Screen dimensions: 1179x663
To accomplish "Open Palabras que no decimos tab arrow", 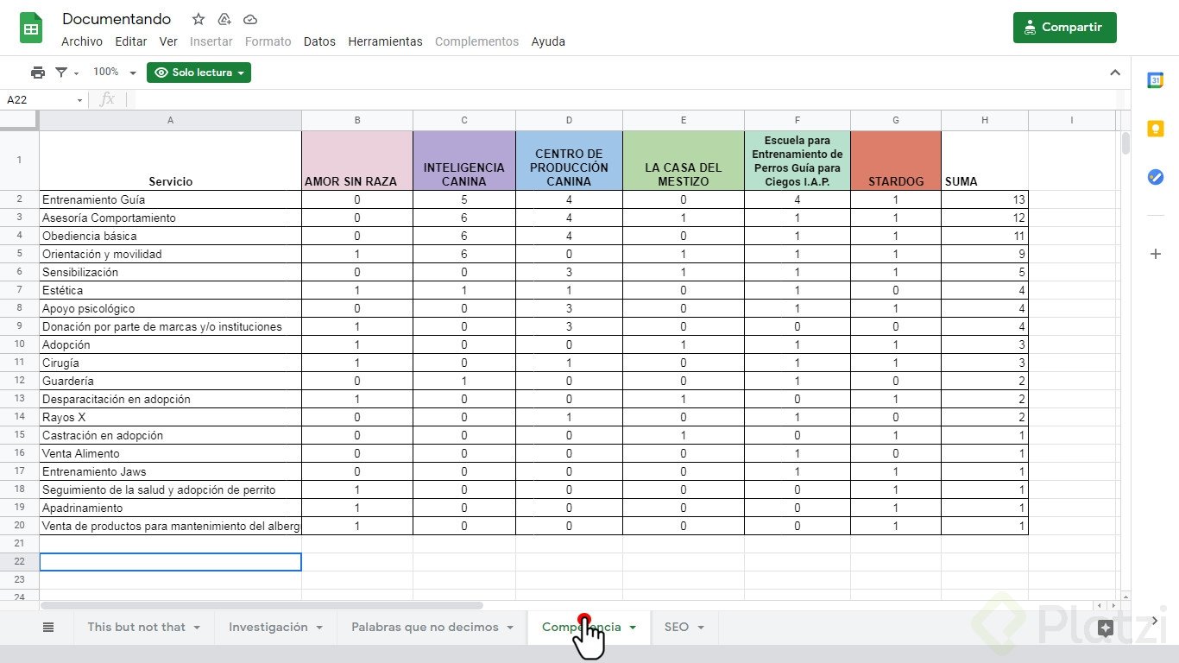I will [510, 628].
